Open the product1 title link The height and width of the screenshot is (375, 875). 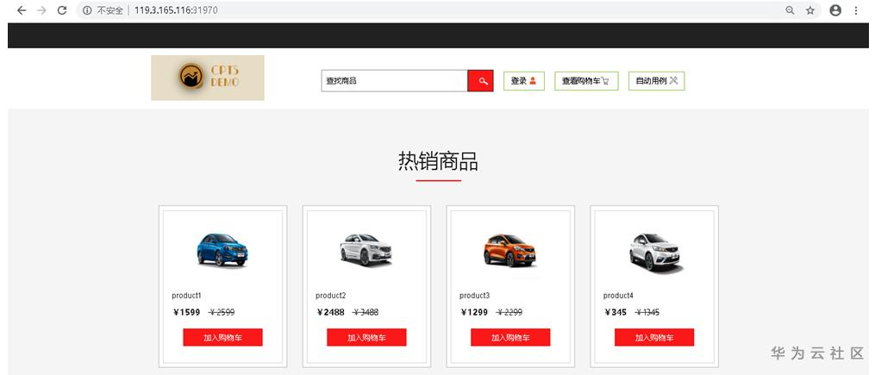coord(186,295)
